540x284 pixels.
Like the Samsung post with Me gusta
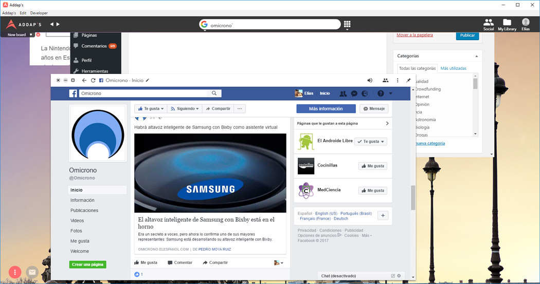tap(146, 262)
